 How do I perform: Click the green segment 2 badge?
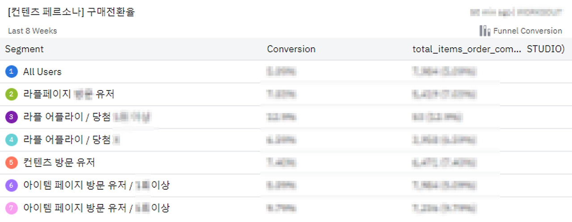tap(12, 95)
